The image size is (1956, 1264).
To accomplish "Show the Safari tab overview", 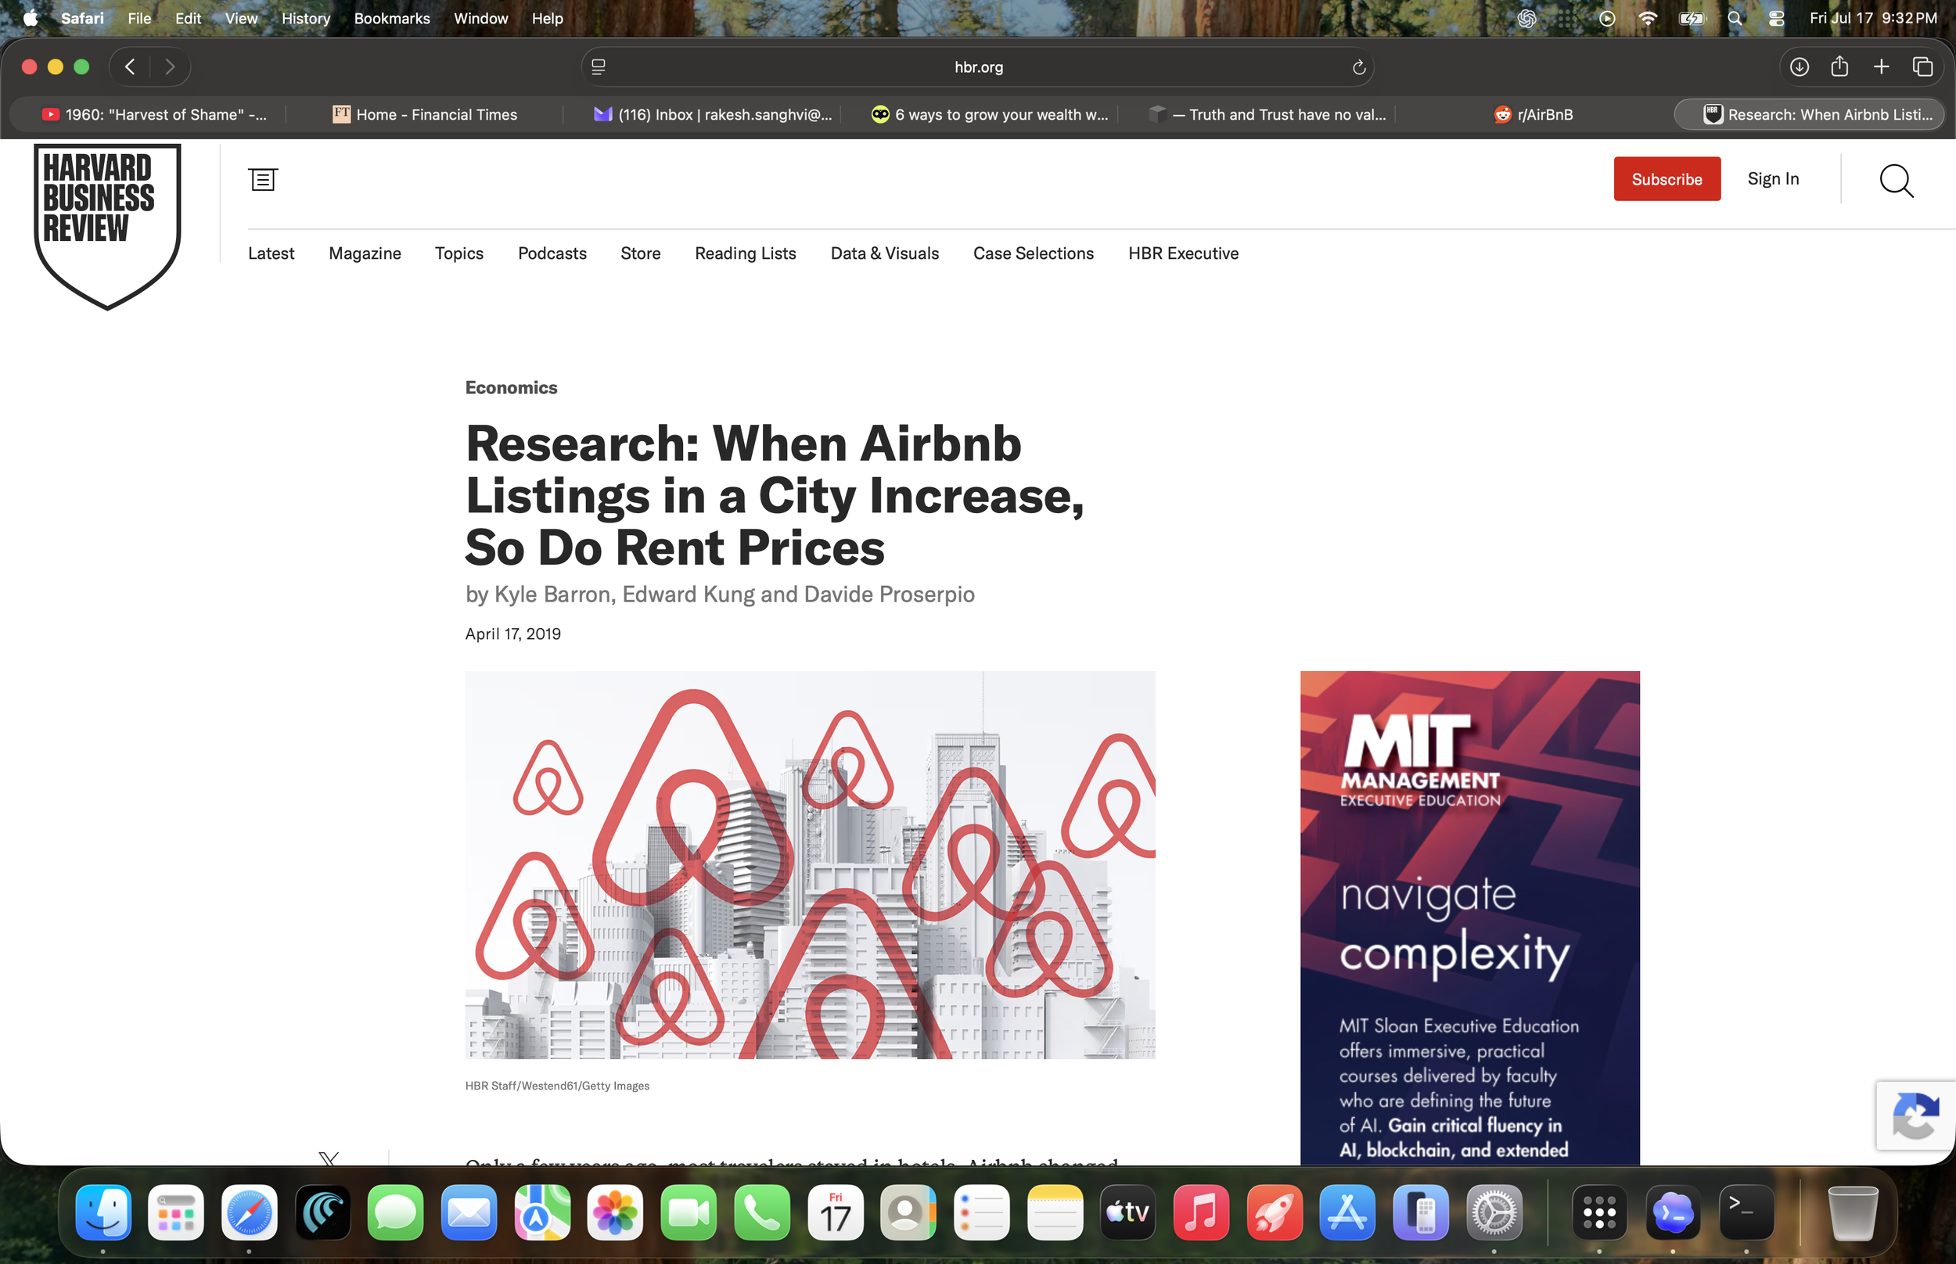I will [1922, 67].
